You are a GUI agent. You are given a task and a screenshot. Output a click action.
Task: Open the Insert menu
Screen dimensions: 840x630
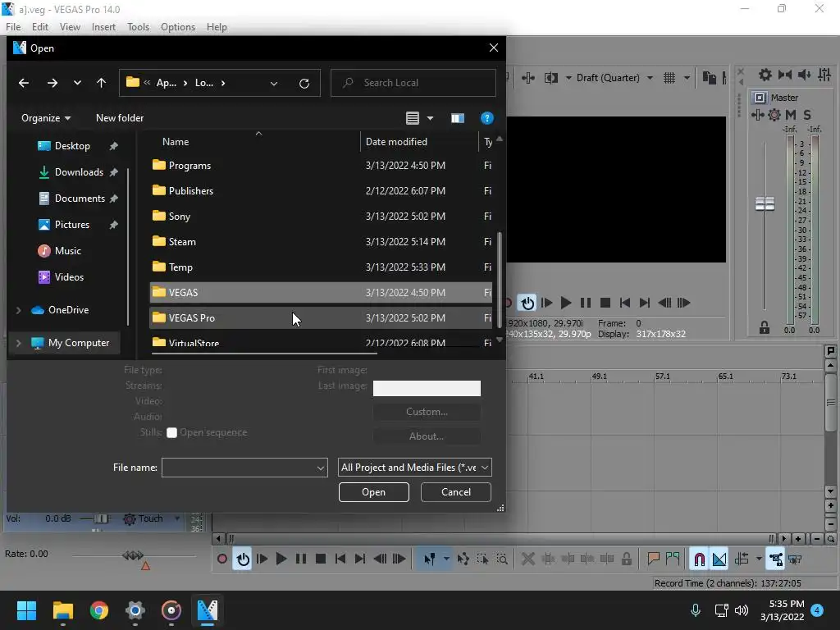(103, 27)
